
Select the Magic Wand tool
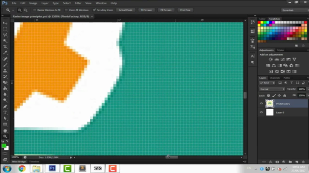tap(5, 41)
